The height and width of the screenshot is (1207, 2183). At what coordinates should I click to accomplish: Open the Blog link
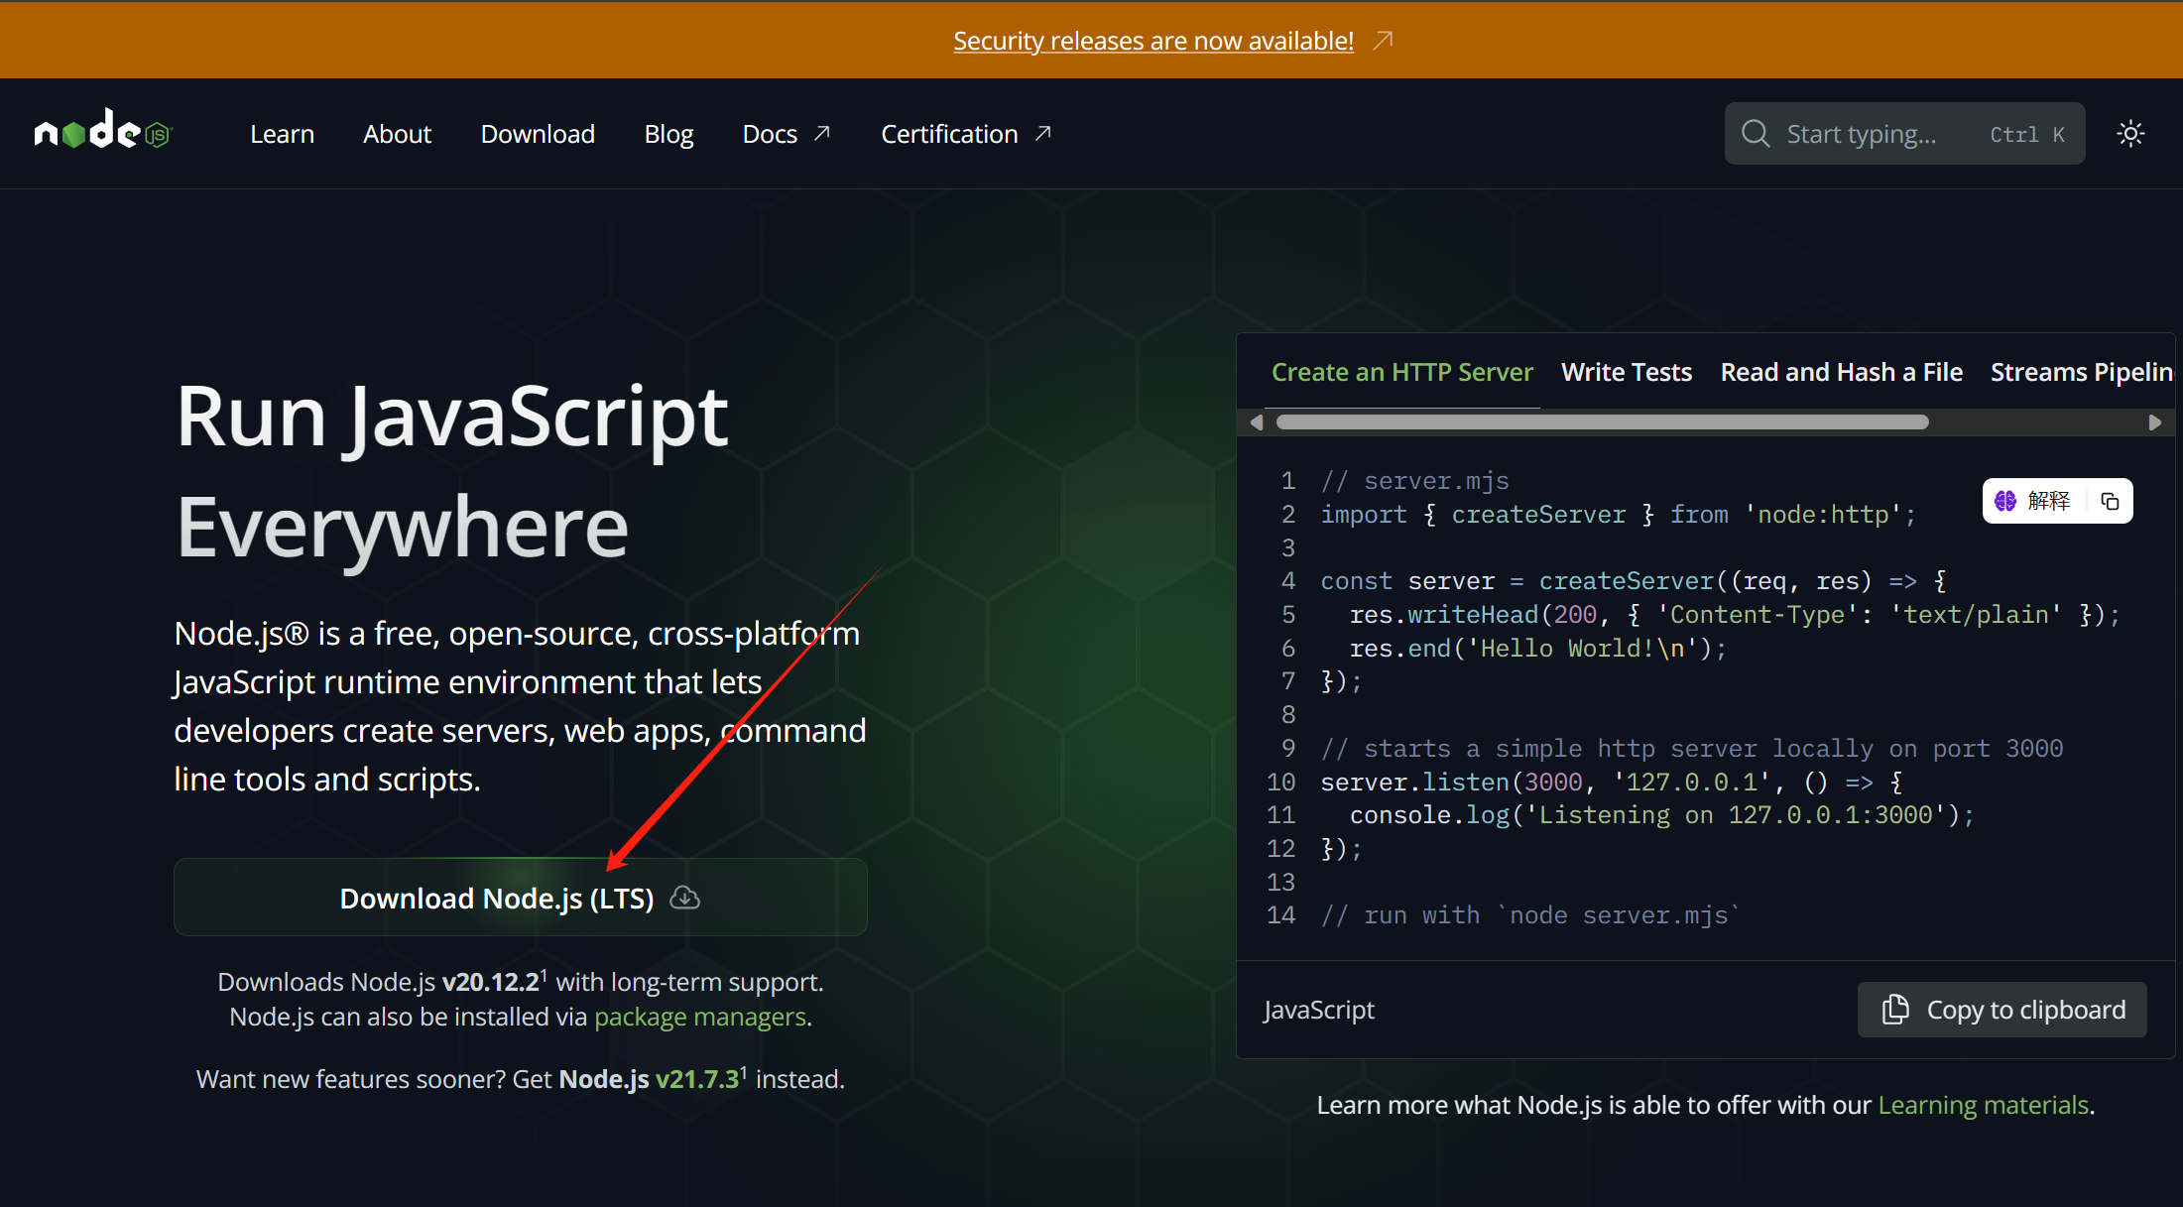[668, 134]
